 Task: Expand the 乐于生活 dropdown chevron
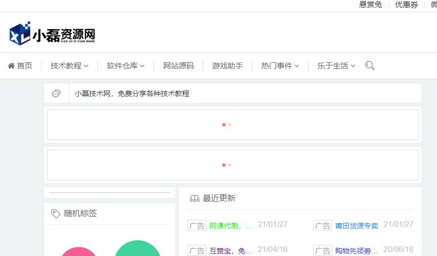point(353,66)
